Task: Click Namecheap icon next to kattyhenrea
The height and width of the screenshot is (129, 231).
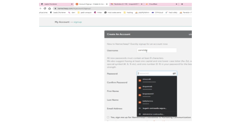Action: point(140,102)
